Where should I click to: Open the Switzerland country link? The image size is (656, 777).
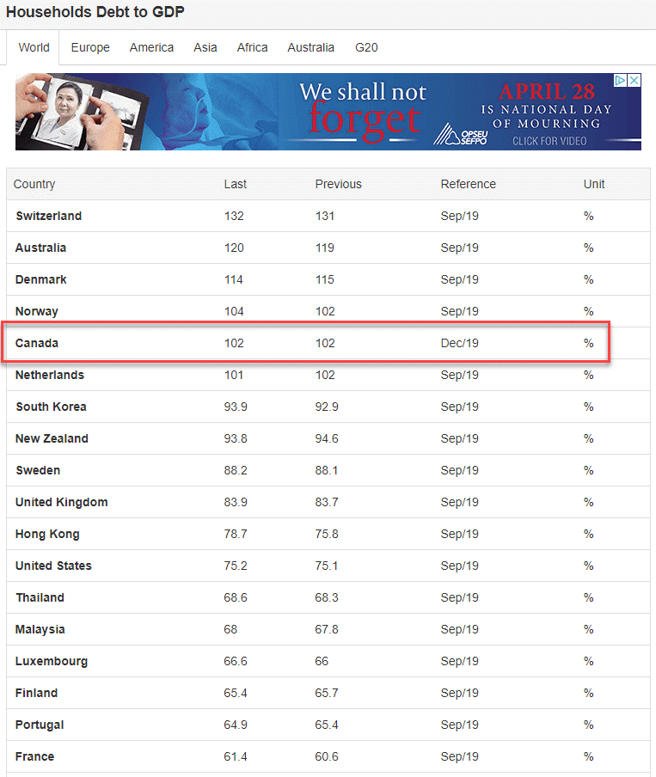[x=49, y=216]
